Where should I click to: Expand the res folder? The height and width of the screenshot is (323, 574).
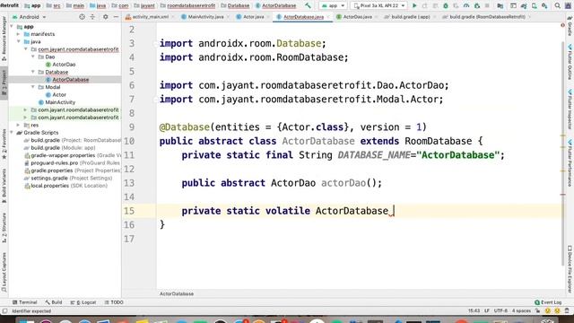18,125
